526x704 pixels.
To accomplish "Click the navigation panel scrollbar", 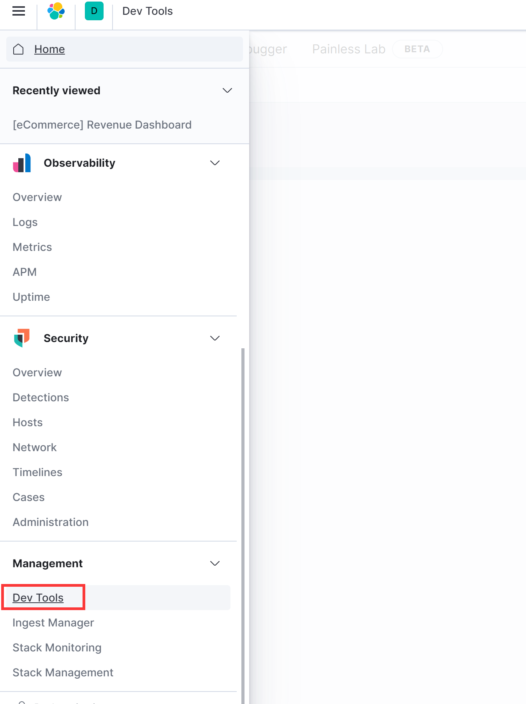I will coord(243,506).
